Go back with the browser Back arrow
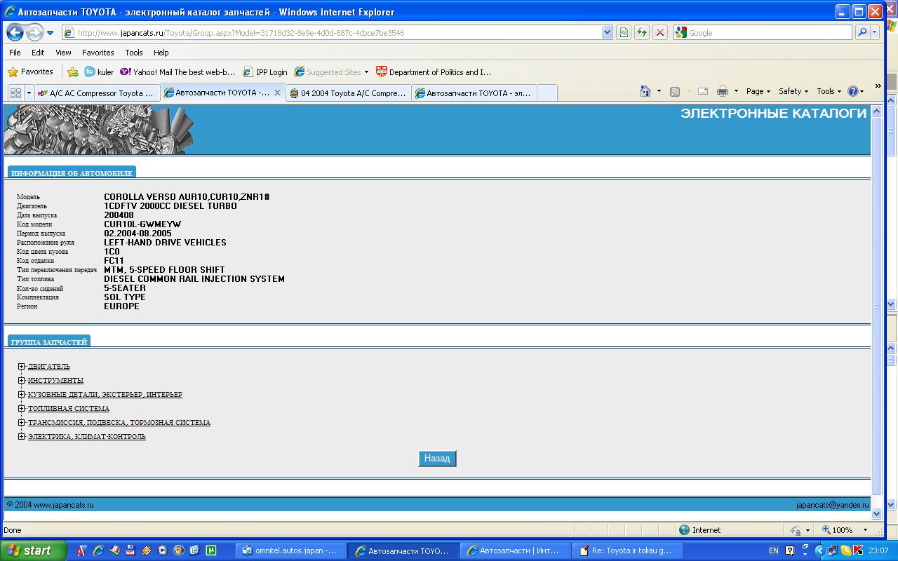Screen dimensions: 898x561 (x=15, y=32)
